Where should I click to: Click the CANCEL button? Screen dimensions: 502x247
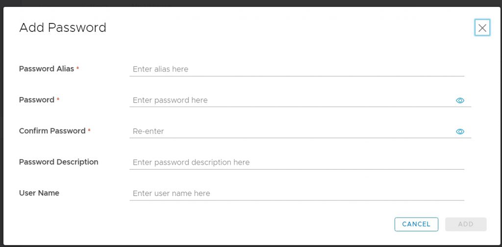(x=416, y=224)
